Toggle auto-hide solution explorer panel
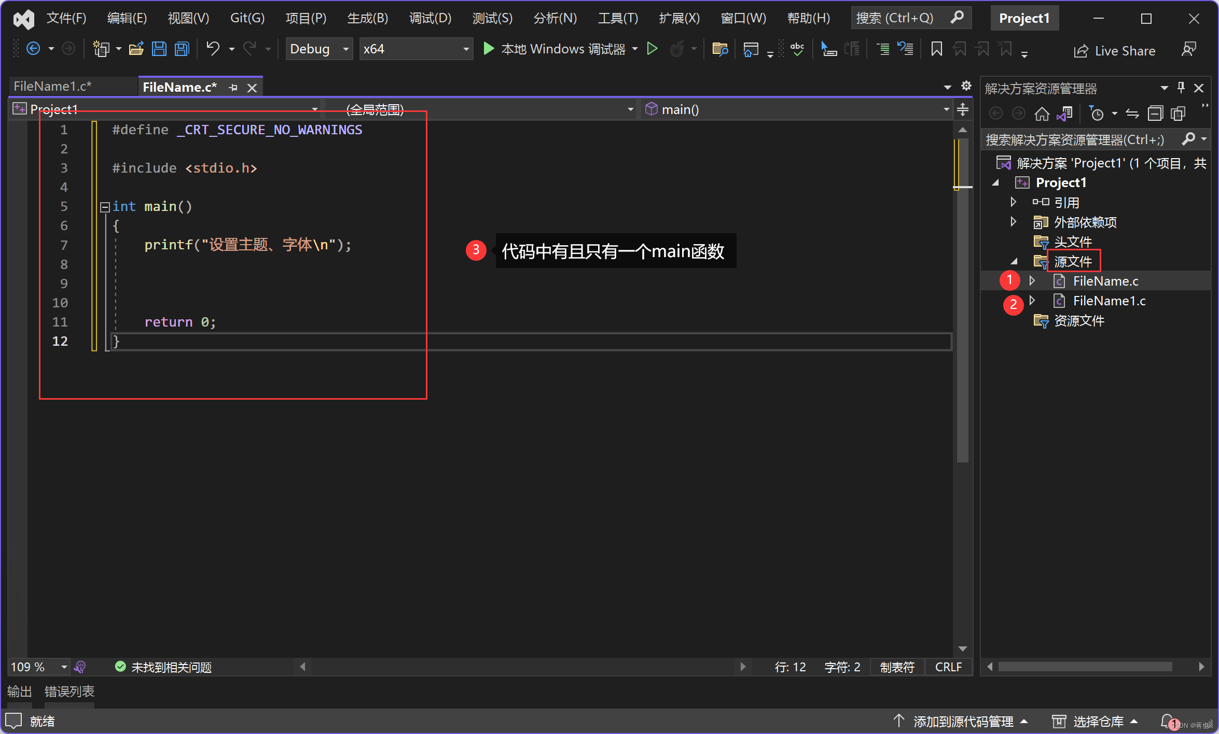1219x734 pixels. pyautogui.click(x=1182, y=86)
